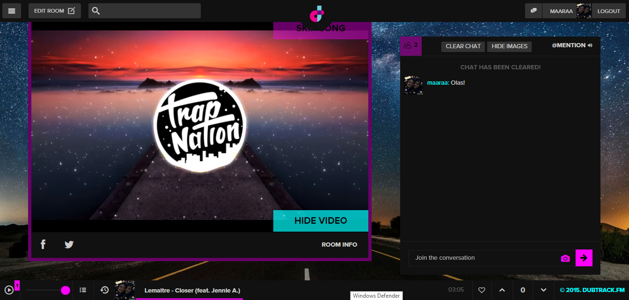The width and height of the screenshot is (629, 300).
Task: Skip the current song
Action: click(321, 30)
